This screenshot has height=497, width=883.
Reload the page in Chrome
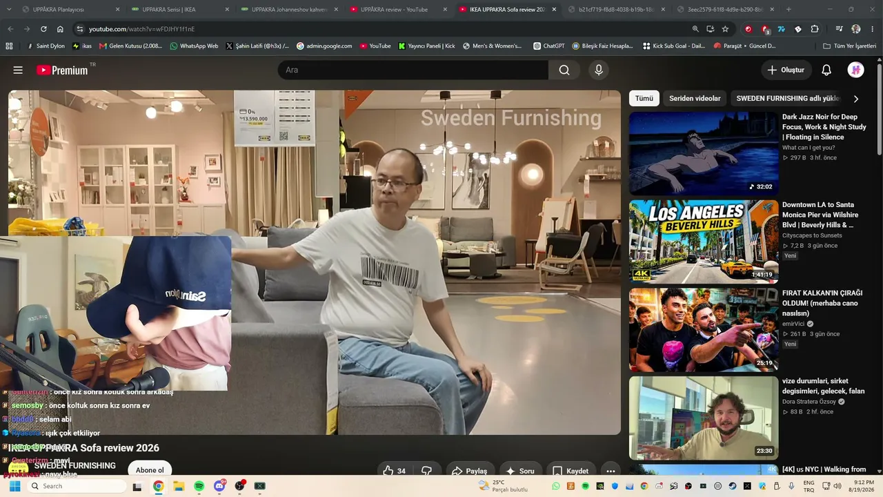(x=43, y=29)
